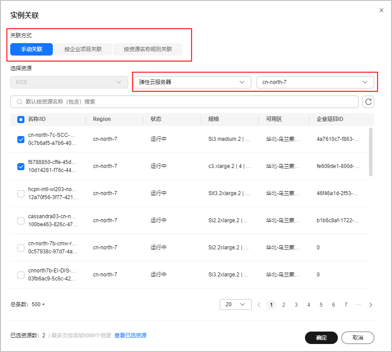Click page 1 in pagination
This screenshot has width=392, height=352.
tap(271, 305)
